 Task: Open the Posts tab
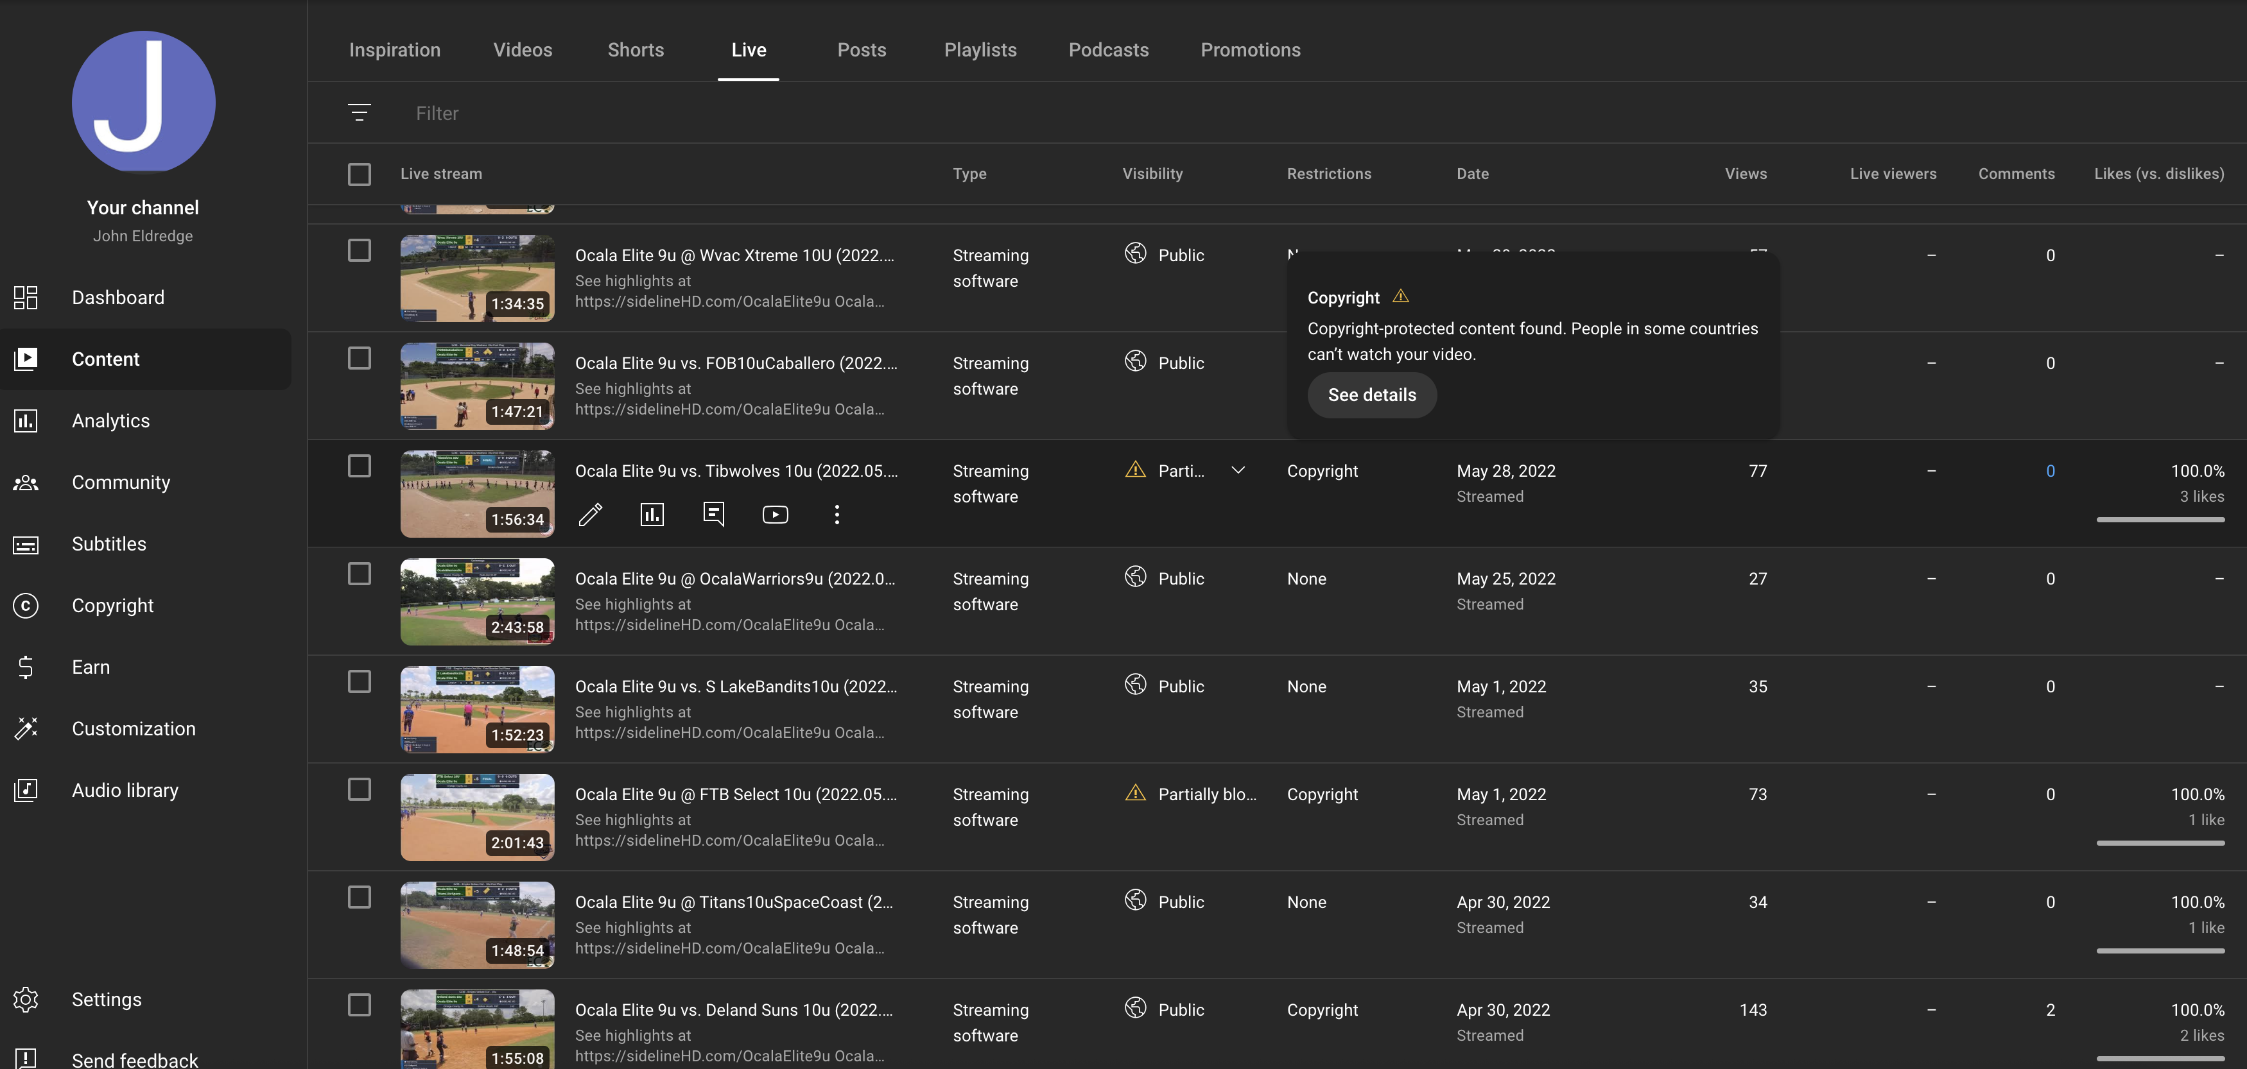point(862,49)
